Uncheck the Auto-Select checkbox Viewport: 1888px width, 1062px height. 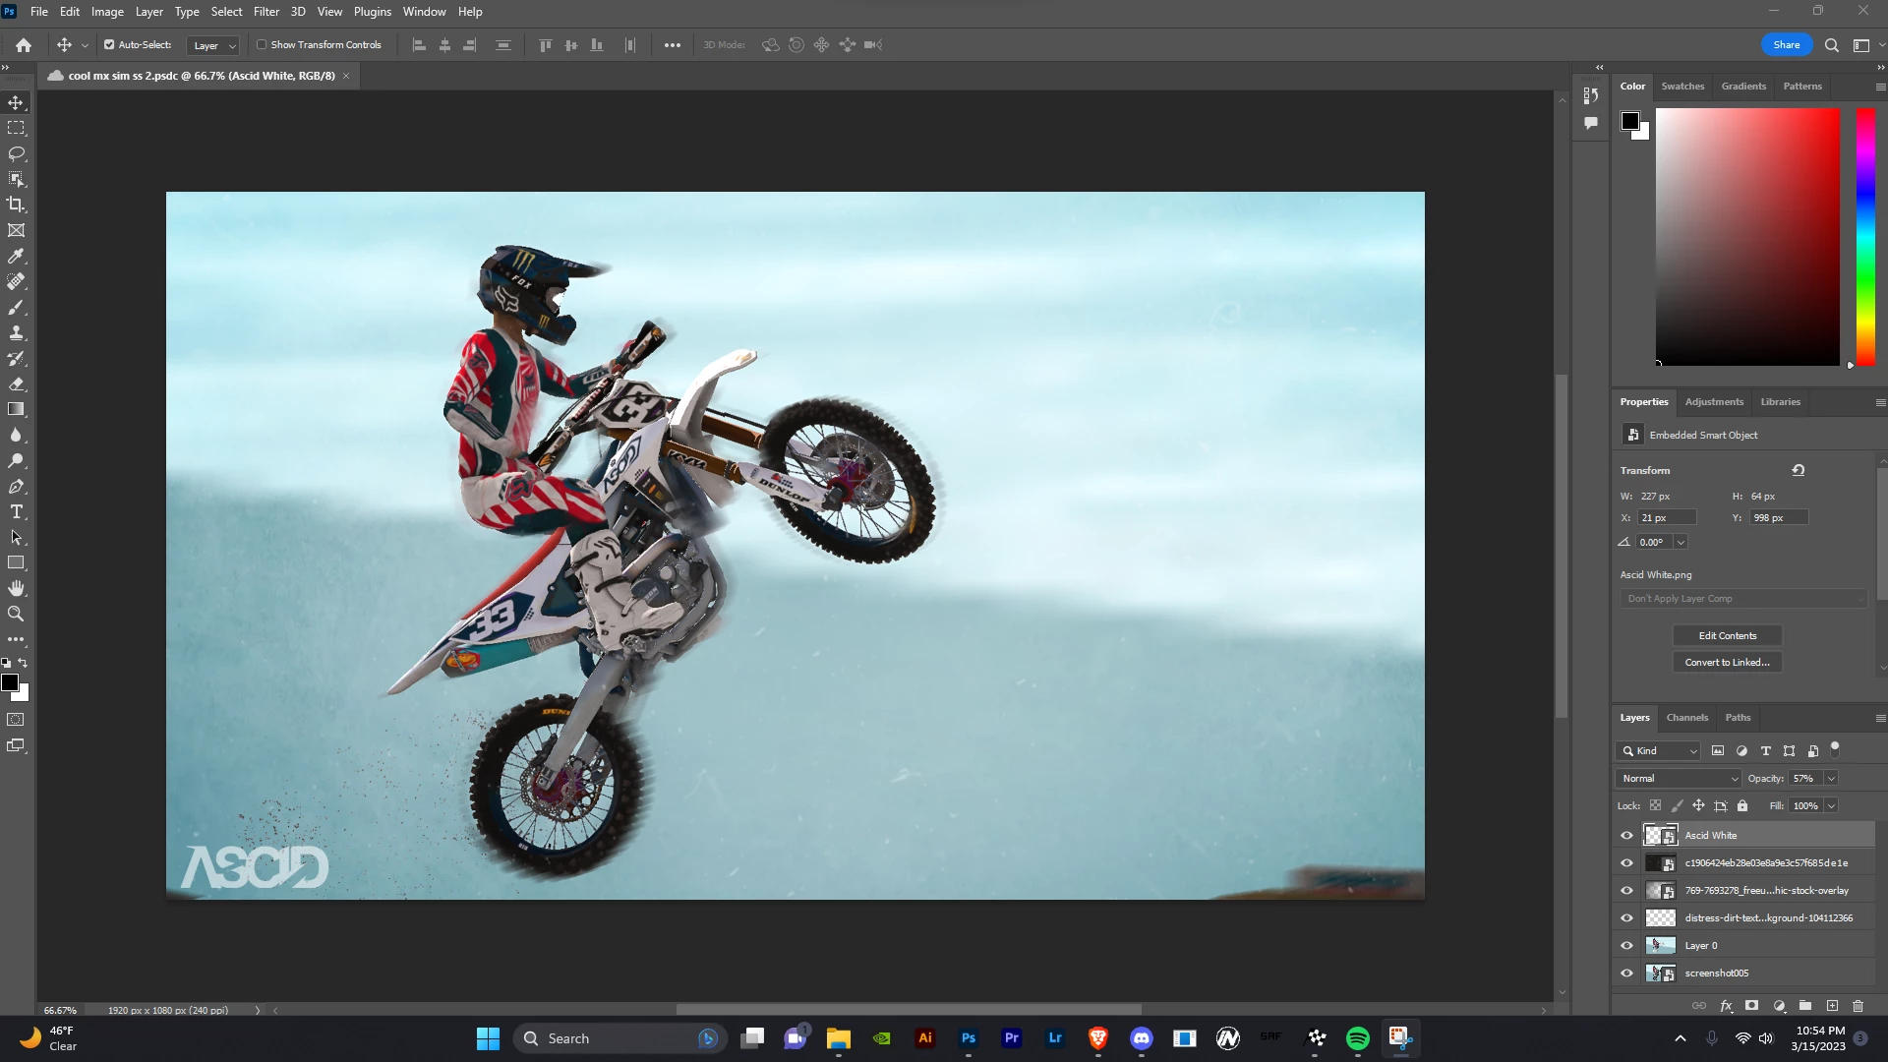click(x=109, y=44)
